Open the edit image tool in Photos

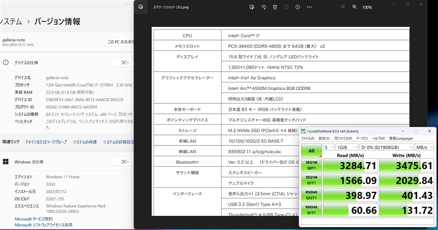(252, 7)
